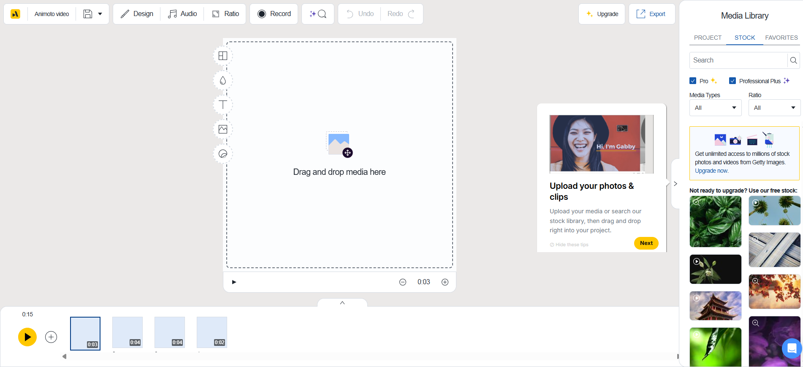Redo the last action

[401, 14]
